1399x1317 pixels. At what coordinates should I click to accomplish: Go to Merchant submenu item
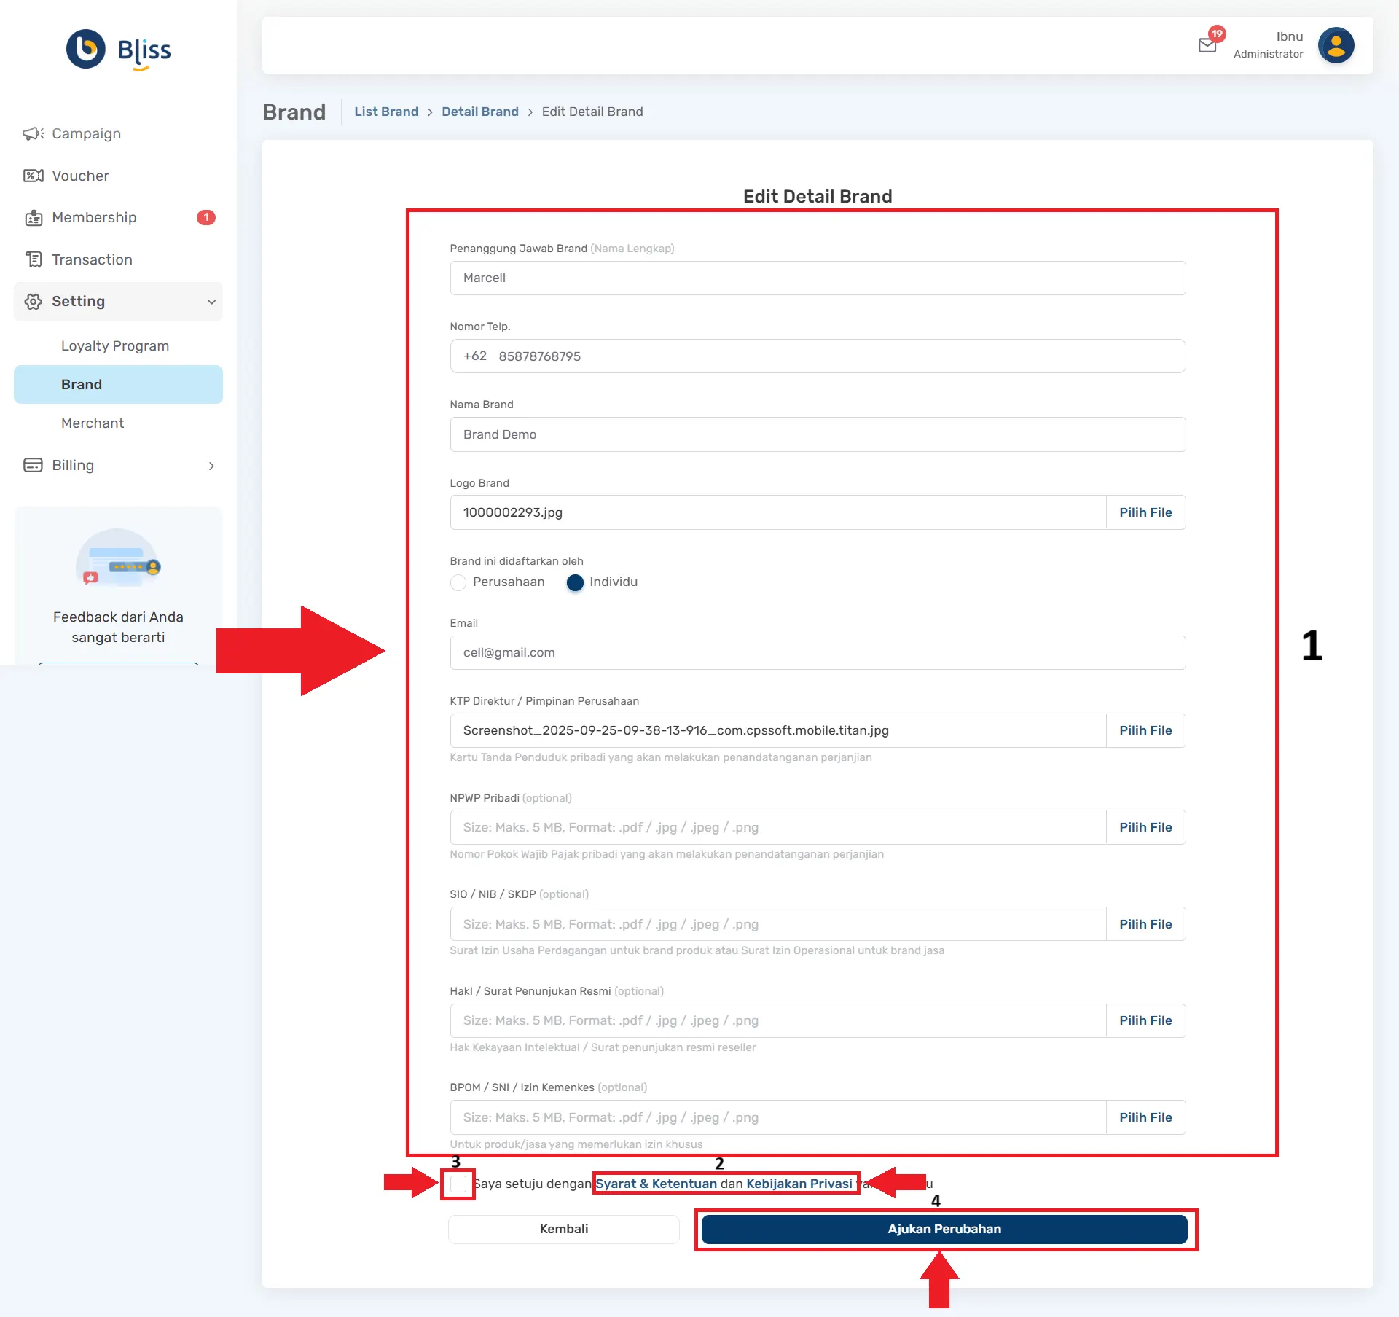[x=93, y=423]
